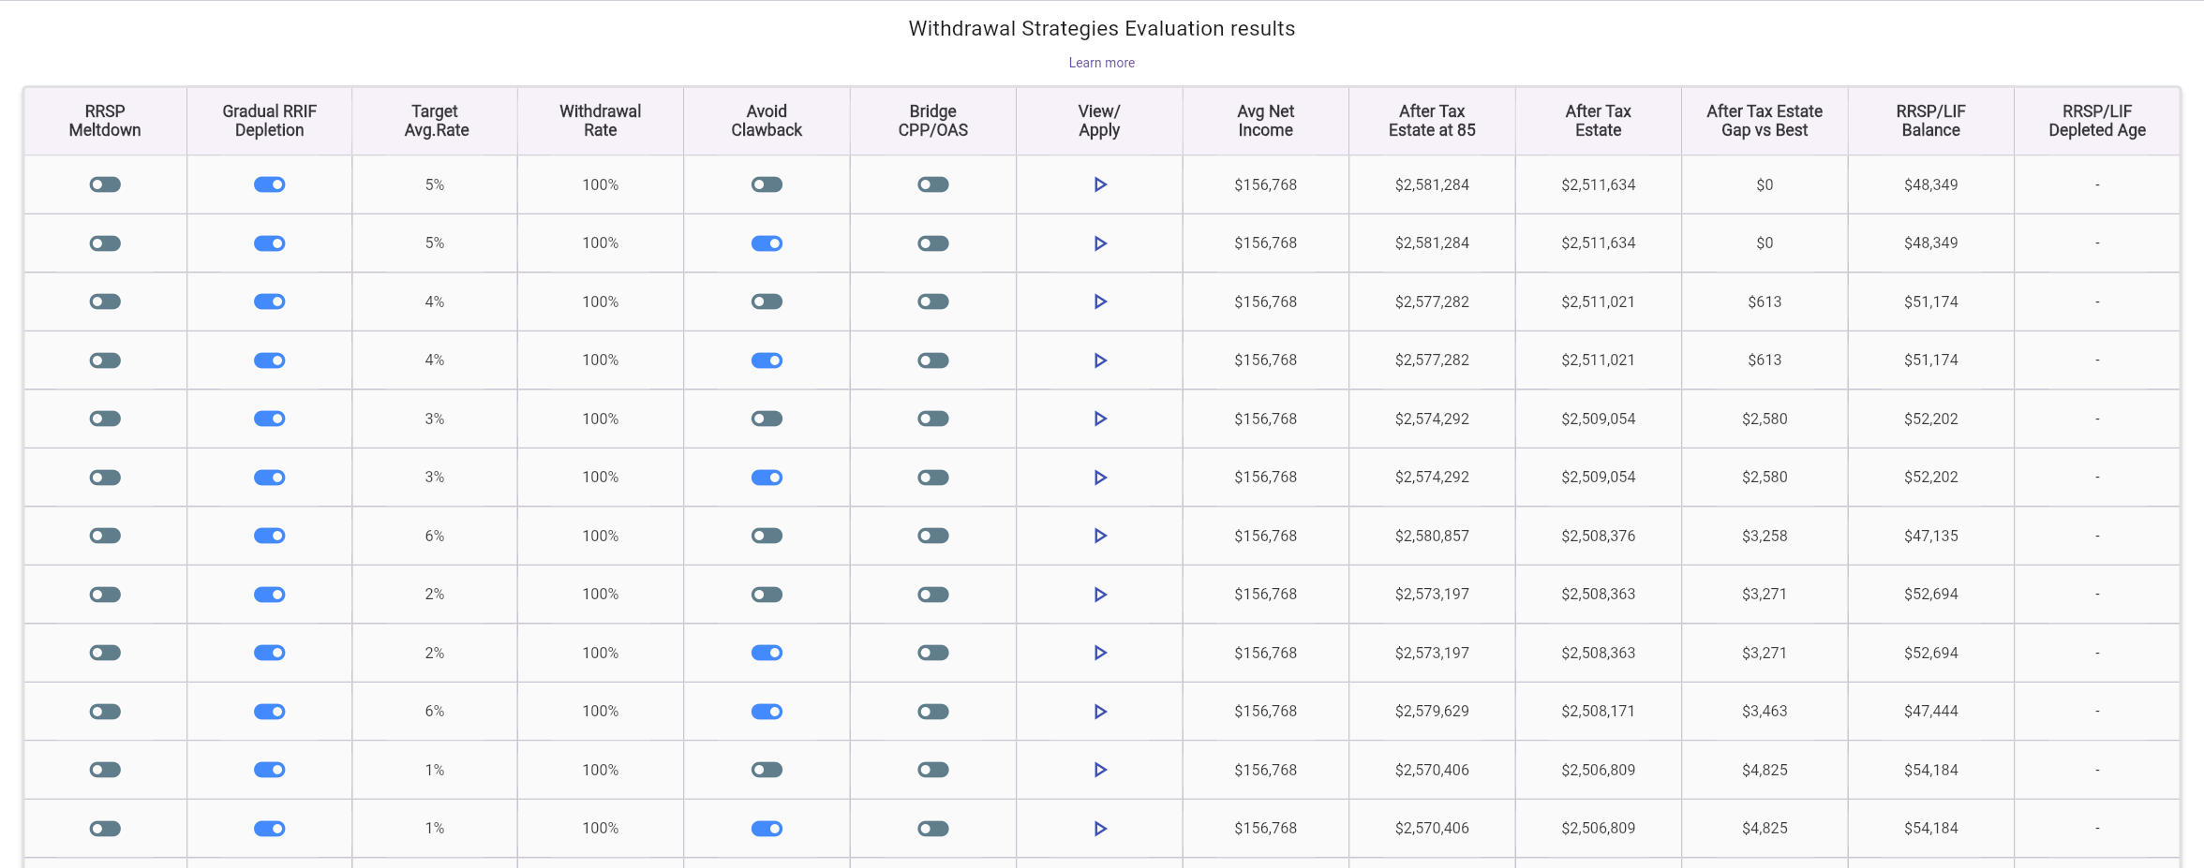Enable Bridge CPP/OAS on the second row
This screenshot has height=868, width=2204.
pos(932,243)
